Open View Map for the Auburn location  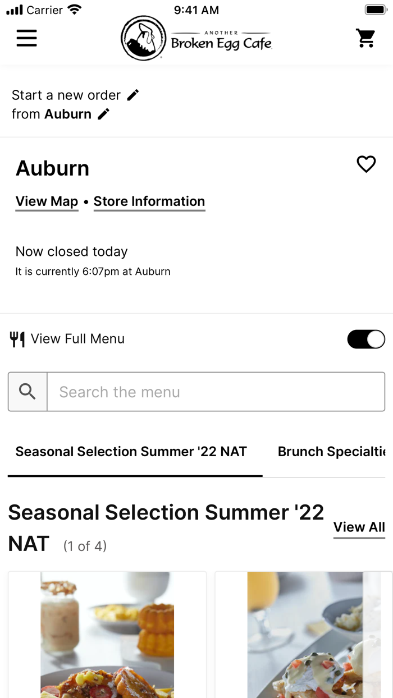coord(47,201)
